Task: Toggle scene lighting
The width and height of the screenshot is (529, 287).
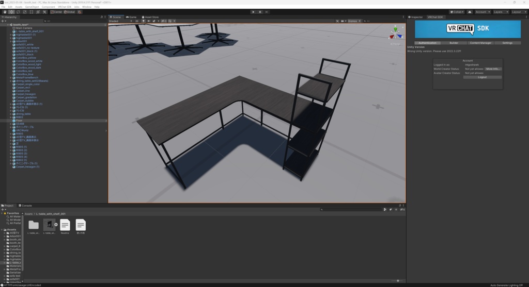Action: coord(144,21)
